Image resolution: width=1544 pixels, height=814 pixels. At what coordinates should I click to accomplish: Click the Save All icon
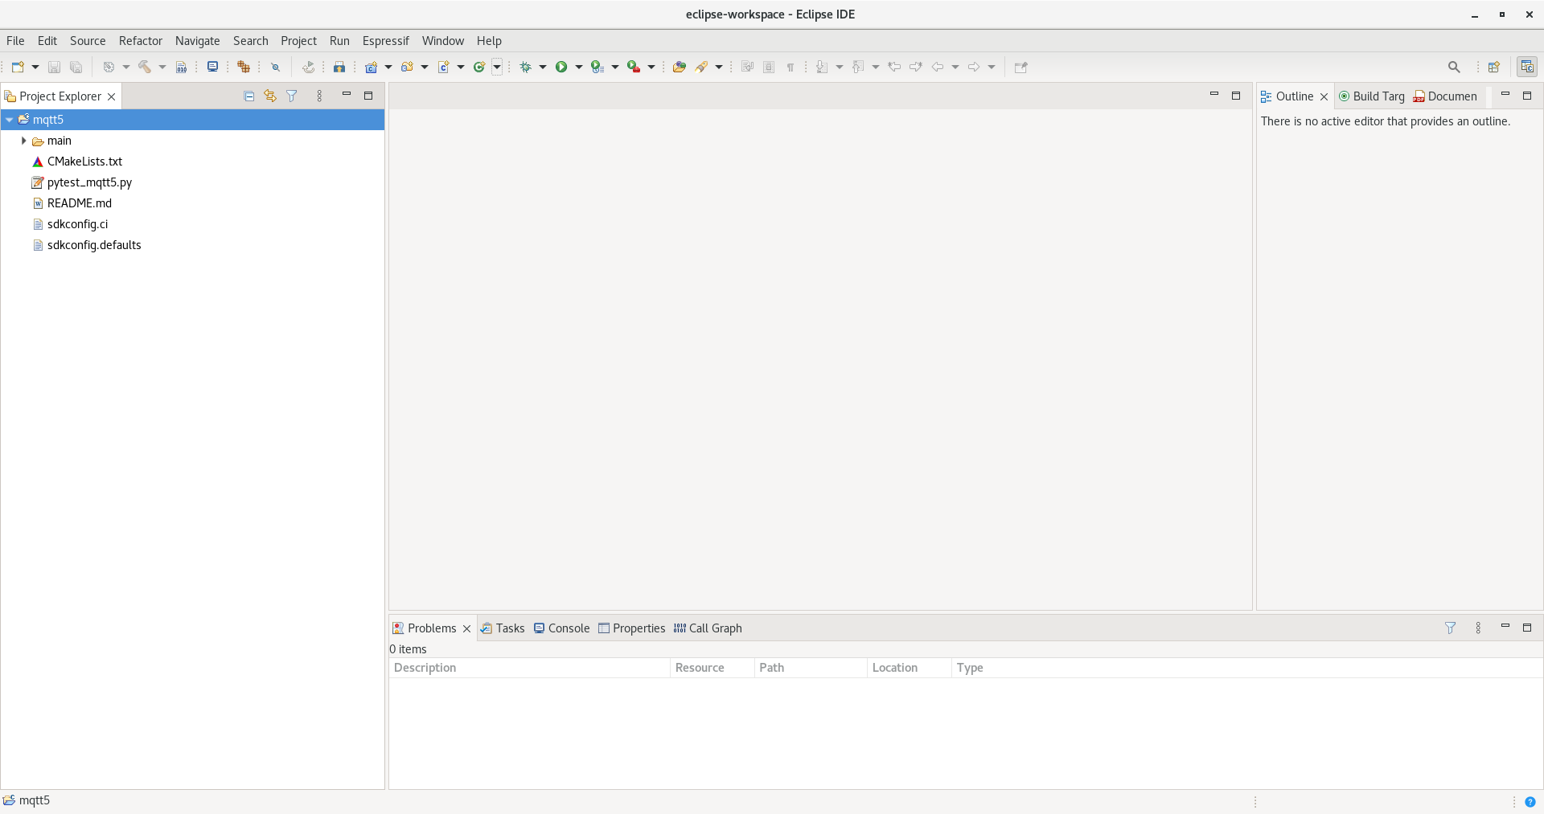pos(76,67)
